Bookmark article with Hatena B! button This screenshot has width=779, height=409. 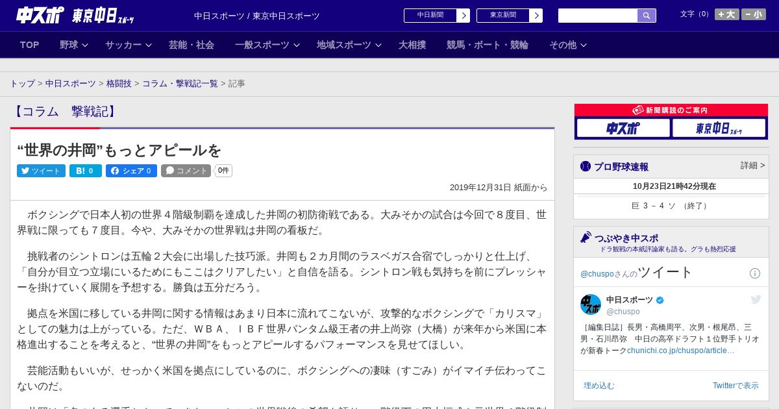coord(86,171)
